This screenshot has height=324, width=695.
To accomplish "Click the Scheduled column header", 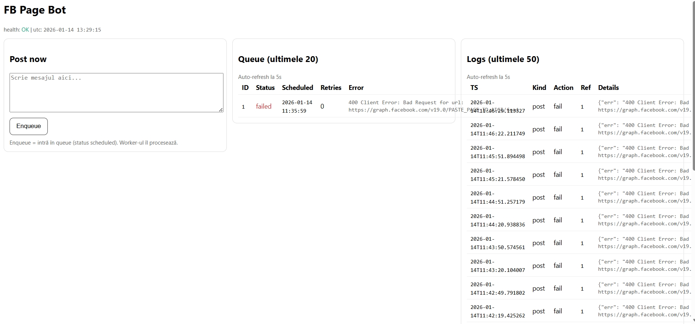I will [x=297, y=88].
